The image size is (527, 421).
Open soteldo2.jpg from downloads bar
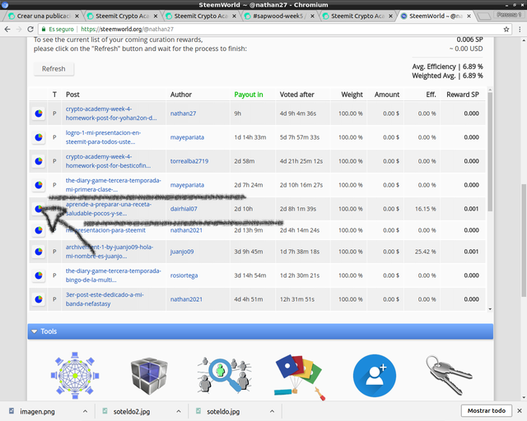(x=132, y=411)
